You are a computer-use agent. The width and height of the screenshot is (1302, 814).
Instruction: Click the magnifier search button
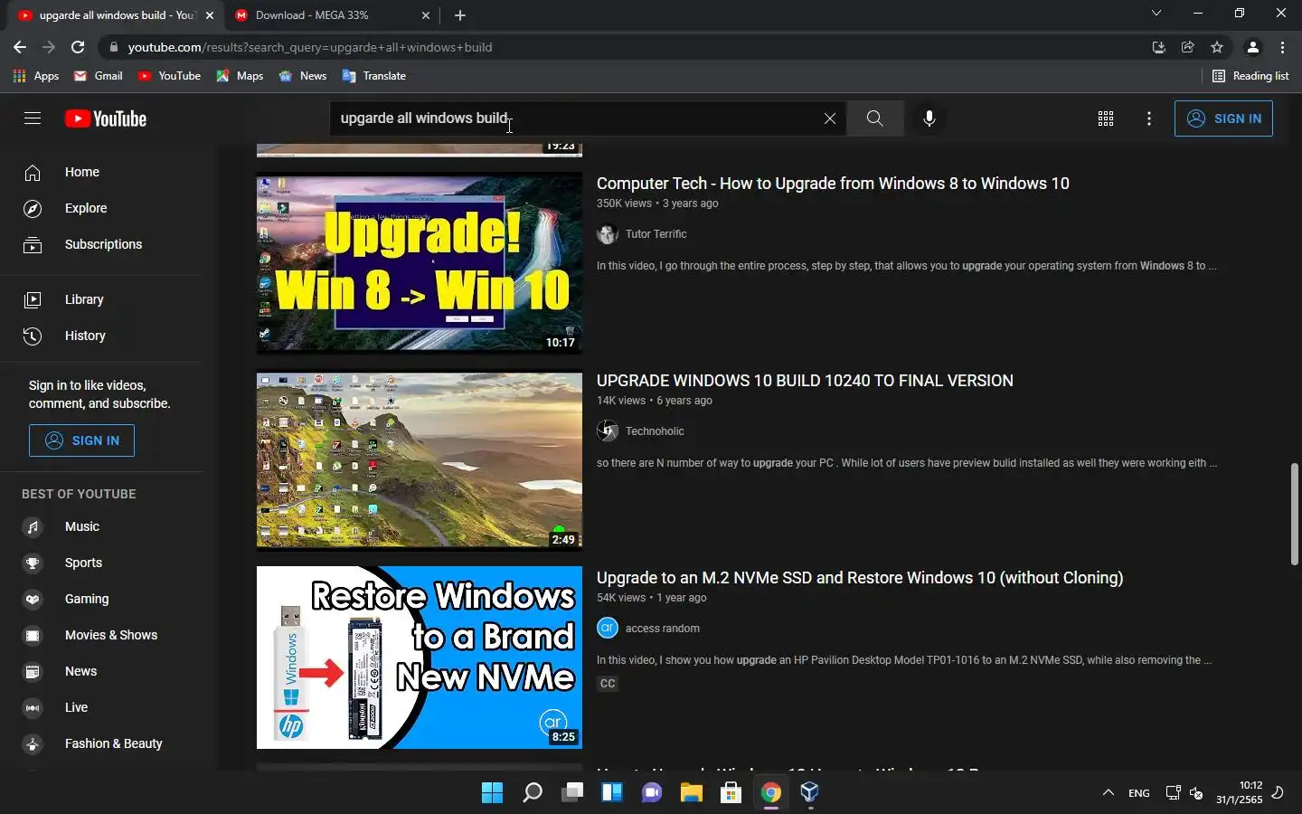pyautogui.click(x=874, y=118)
